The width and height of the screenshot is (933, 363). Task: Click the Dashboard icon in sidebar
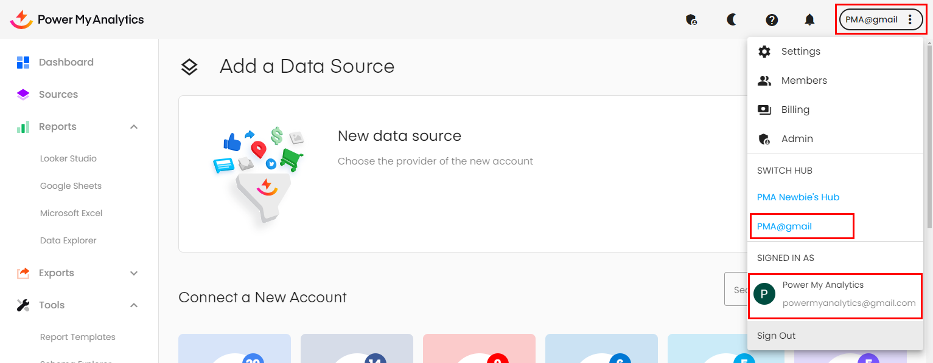coord(23,63)
